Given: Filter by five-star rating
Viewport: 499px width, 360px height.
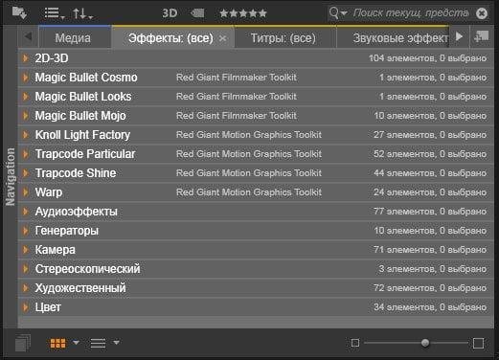Looking at the screenshot, I should (243, 13).
